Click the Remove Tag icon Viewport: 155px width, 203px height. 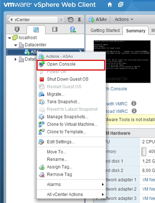click(42, 175)
